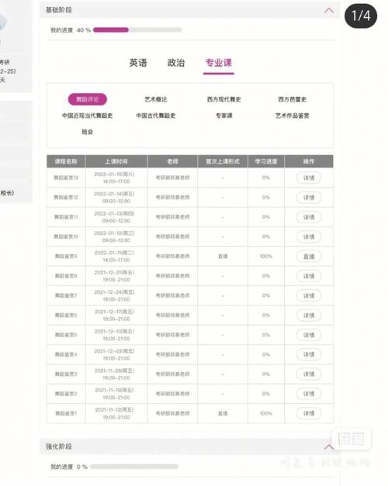Open 详情 for 舞蹈鉴赏5
Viewport: 388px width, 486px height.
click(x=309, y=335)
